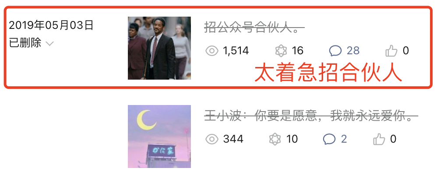Click the 1,514 view count
The width and height of the screenshot is (437, 182).
(x=236, y=51)
